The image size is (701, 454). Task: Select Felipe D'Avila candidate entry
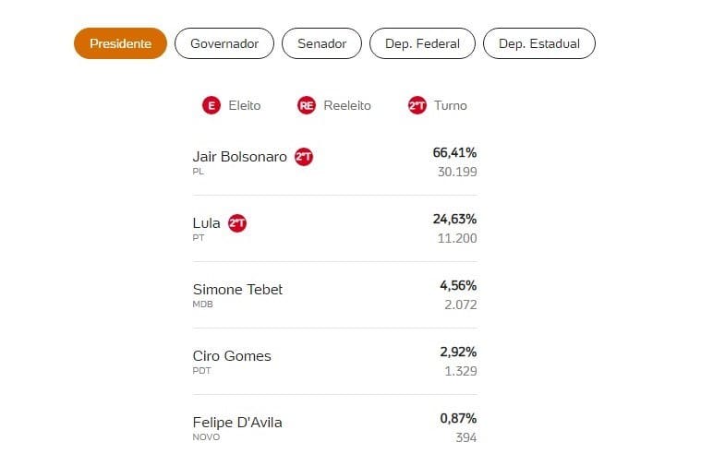click(x=335, y=427)
